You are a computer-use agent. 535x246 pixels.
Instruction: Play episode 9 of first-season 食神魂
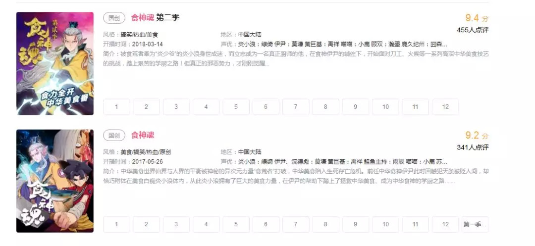coord(356,224)
